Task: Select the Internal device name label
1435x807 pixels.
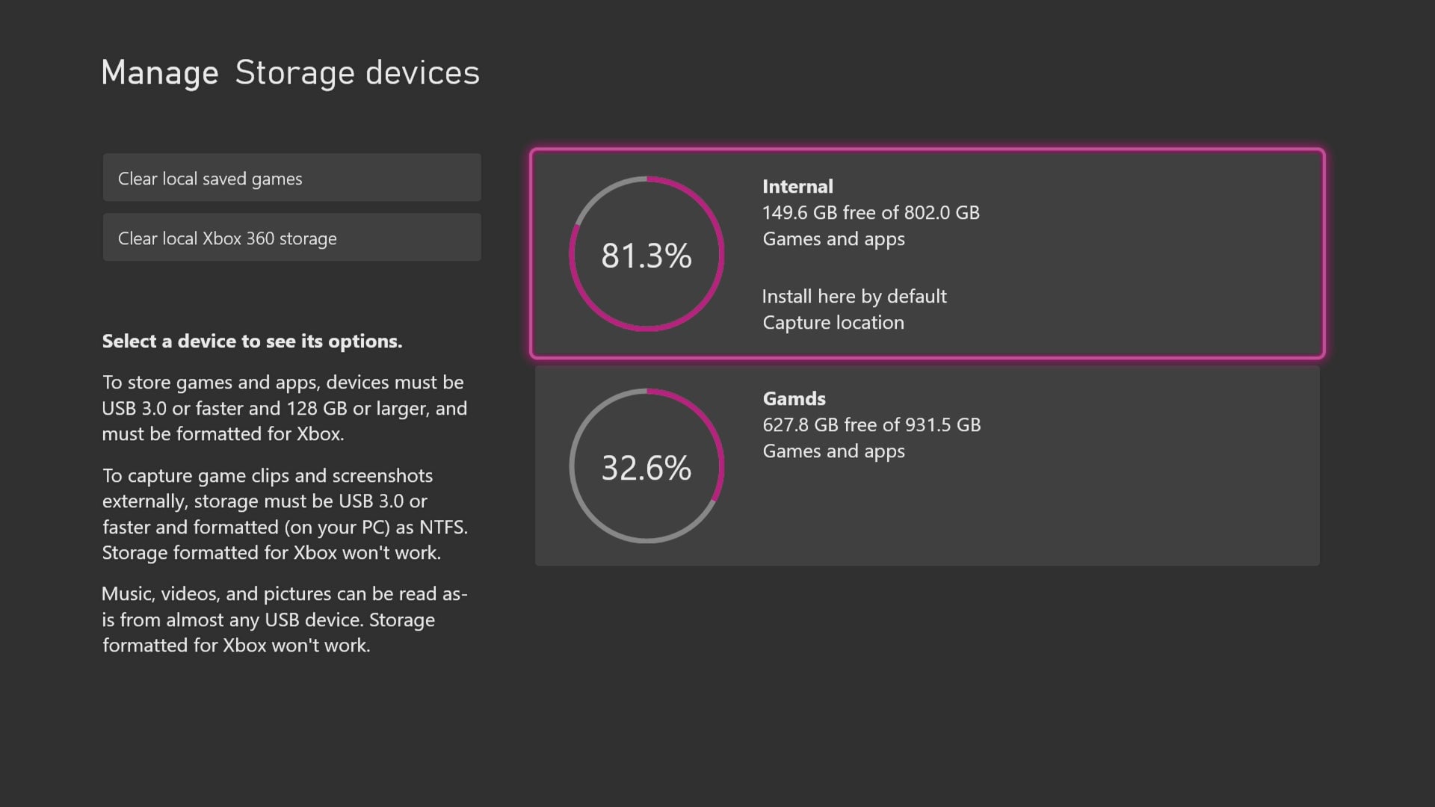Action: [797, 186]
